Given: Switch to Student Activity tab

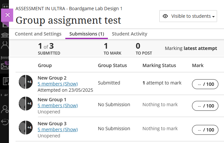Looking at the screenshot, I should click(129, 34).
